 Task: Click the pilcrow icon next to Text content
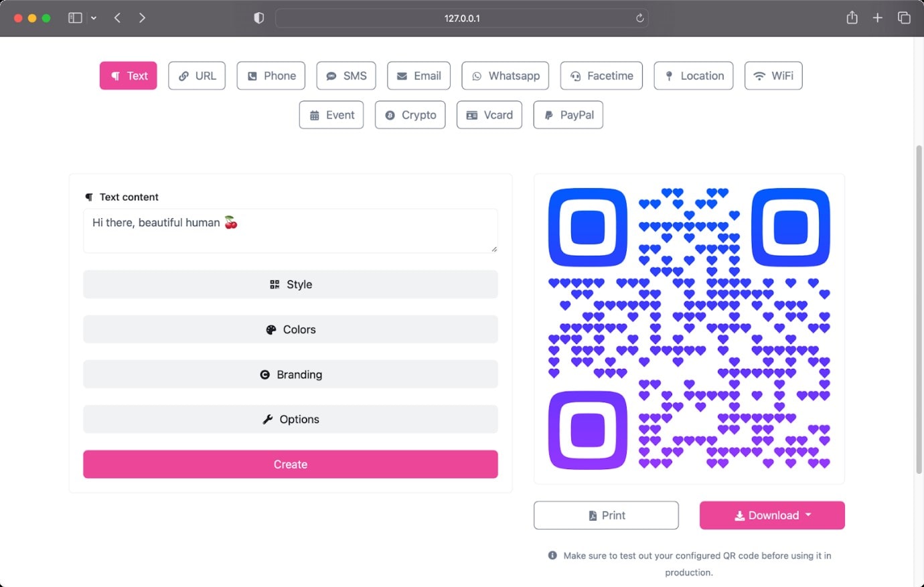click(89, 197)
